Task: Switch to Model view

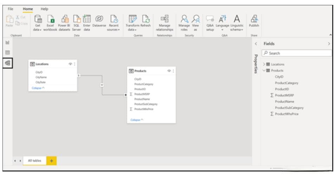Action: click(x=7, y=63)
